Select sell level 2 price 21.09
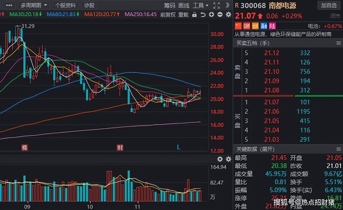 pos(272,81)
